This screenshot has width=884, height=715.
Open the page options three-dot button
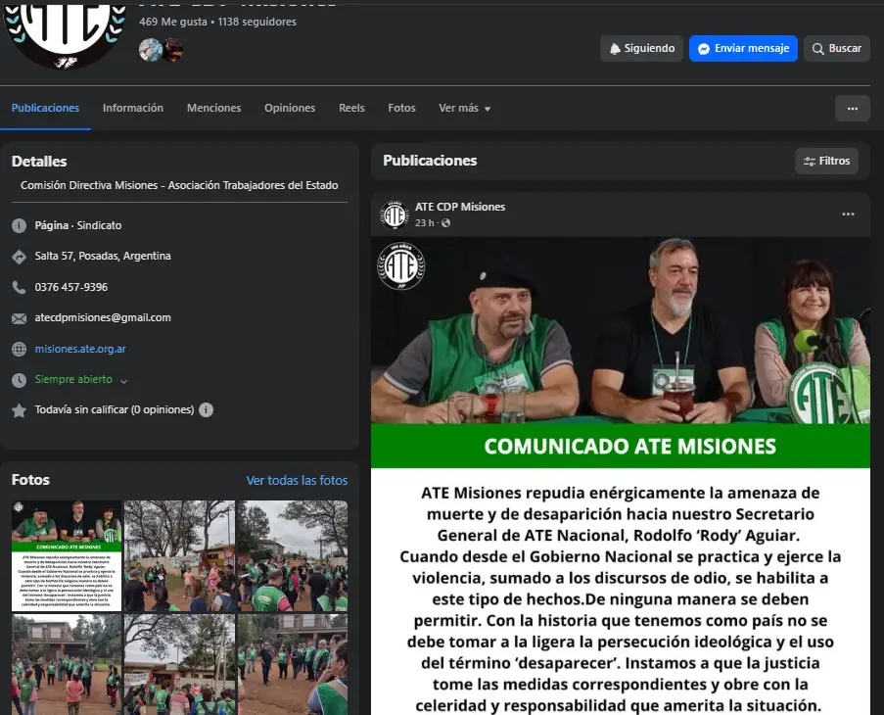(853, 109)
